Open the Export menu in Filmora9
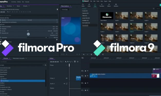The width and height of the screenshot is (161, 96). pyautogui.click(x=106, y=1)
